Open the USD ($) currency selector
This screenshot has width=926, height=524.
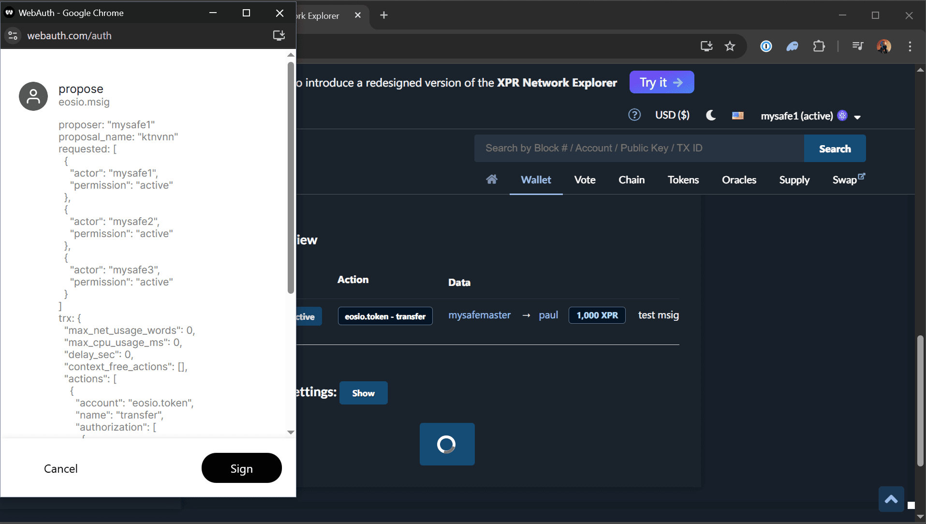[x=672, y=115]
